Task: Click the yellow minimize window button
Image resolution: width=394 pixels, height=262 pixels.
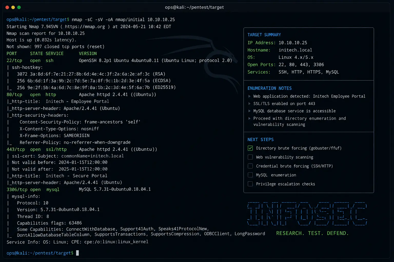Action: click(13, 7)
